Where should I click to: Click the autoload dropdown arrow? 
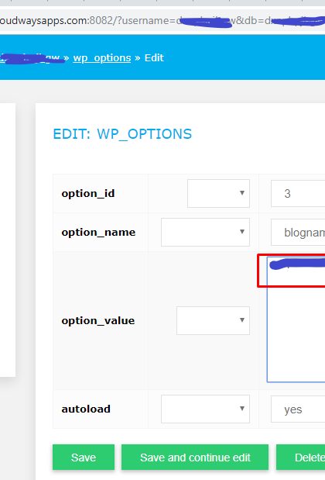pos(242,409)
